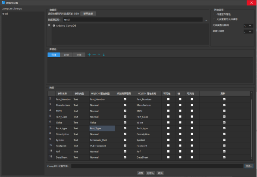The image size is (257, 177).
Task: Click the 取消 button
Action: pyautogui.click(x=160, y=173)
